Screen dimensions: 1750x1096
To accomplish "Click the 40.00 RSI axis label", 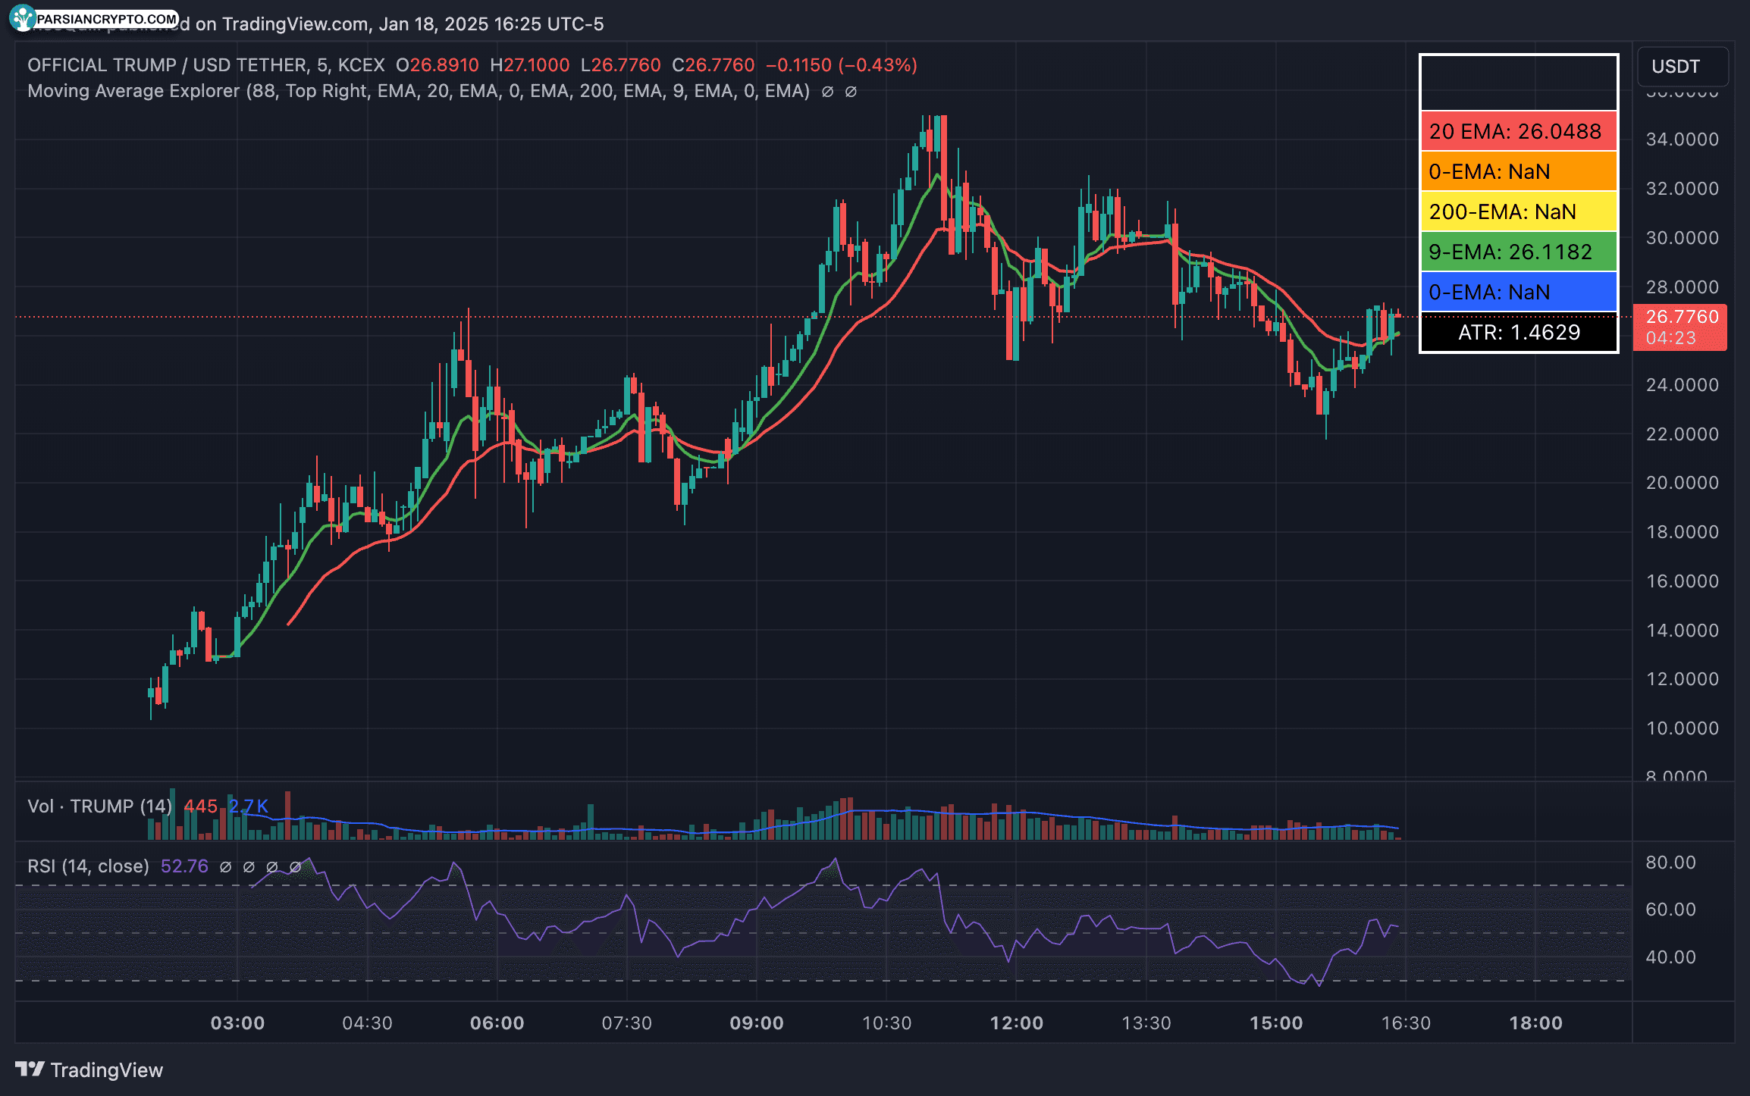I will (1670, 957).
